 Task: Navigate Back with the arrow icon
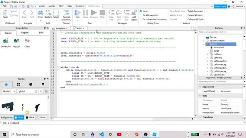click(x=24, y=13)
